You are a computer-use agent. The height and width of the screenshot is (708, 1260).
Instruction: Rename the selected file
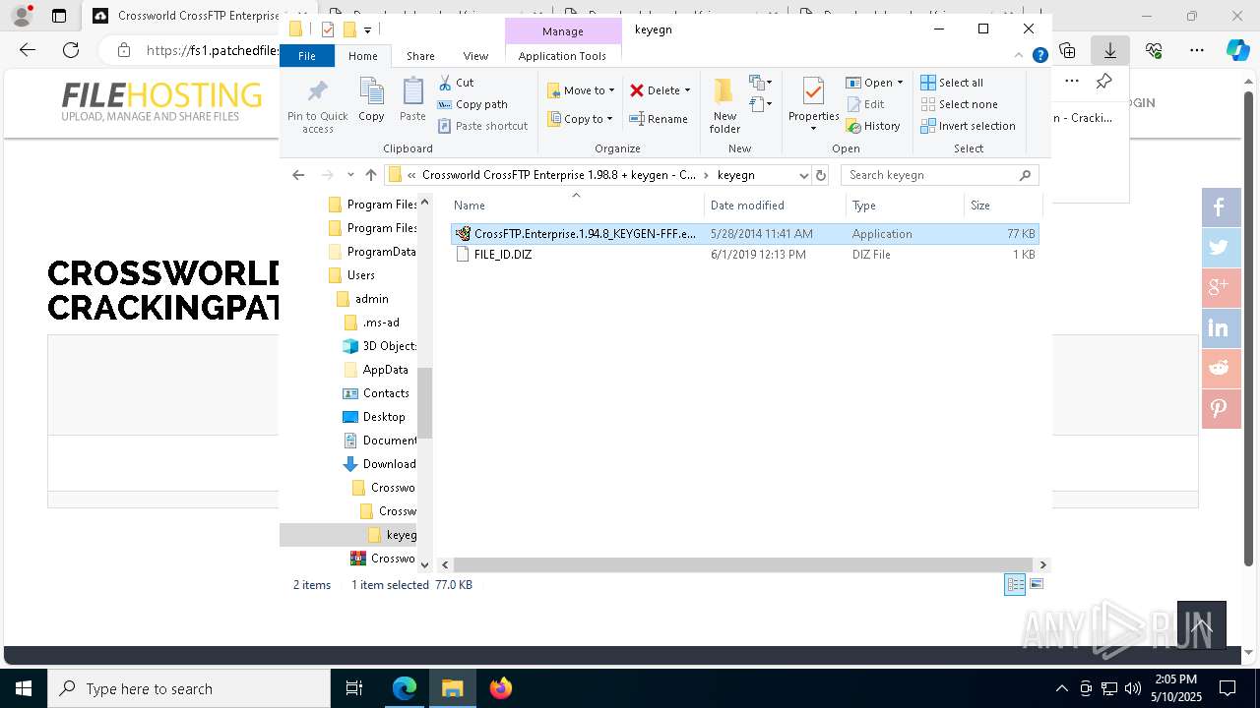point(659,119)
